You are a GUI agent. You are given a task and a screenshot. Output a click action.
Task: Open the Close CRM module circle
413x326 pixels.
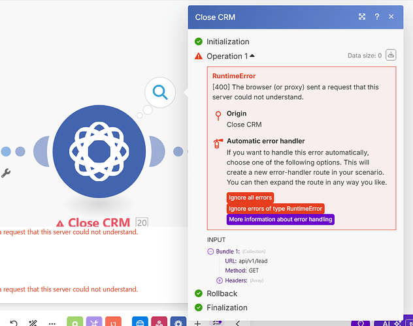tap(99, 151)
